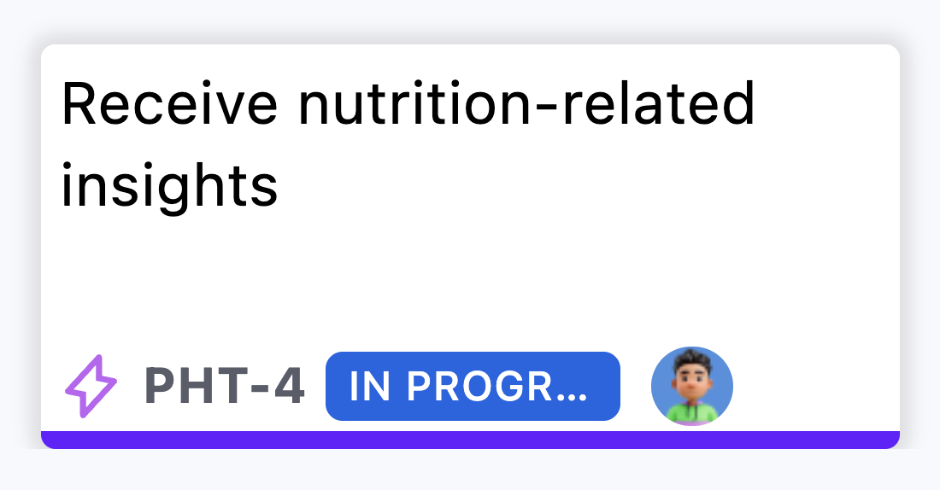
Task: Open the assignee avatar on the card
Action: coord(691,386)
